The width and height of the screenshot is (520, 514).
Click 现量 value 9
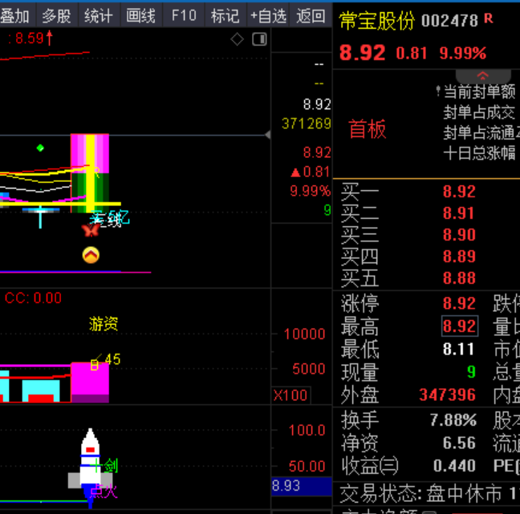[x=471, y=372]
